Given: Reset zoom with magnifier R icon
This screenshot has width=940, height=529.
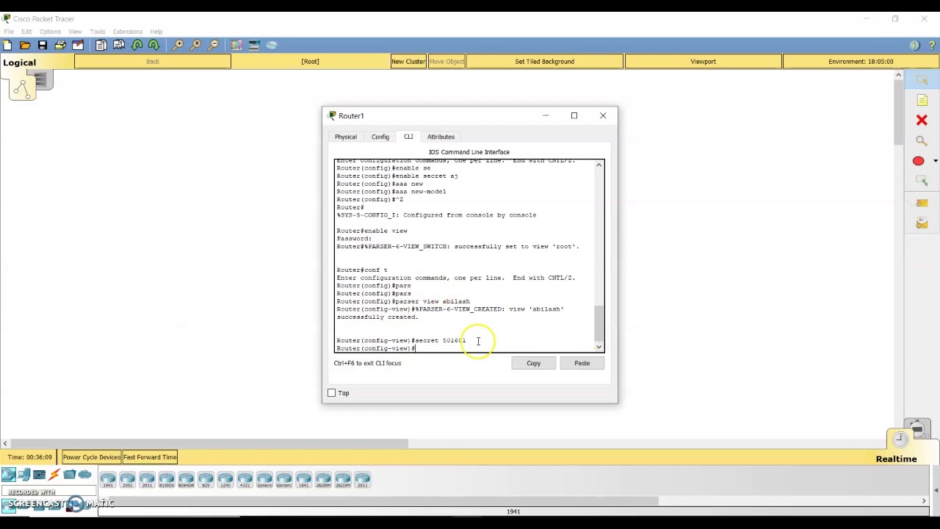Looking at the screenshot, I should pos(196,46).
